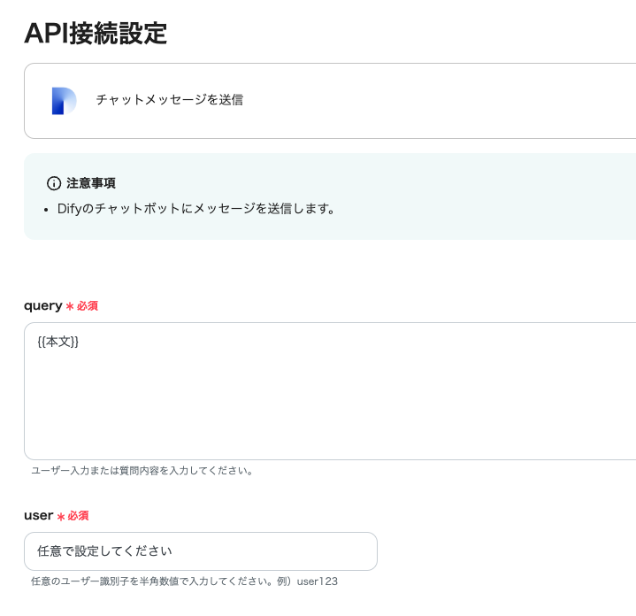Click the Dify logo icon
The width and height of the screenshot is (636, 616).
[x=64, y=101]
